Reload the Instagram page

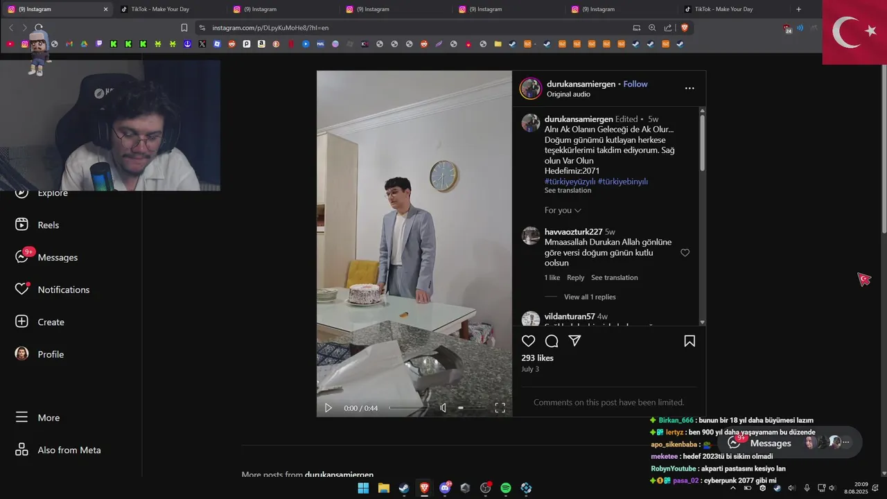click(x=39, y=28)
